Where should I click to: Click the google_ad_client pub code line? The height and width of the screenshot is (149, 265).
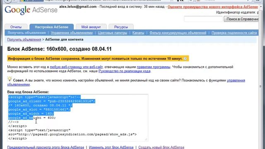tap(52, 101)
